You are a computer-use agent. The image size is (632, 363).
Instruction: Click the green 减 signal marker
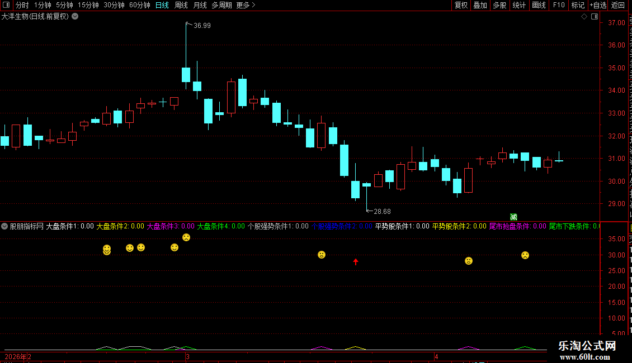click(513, 217)
